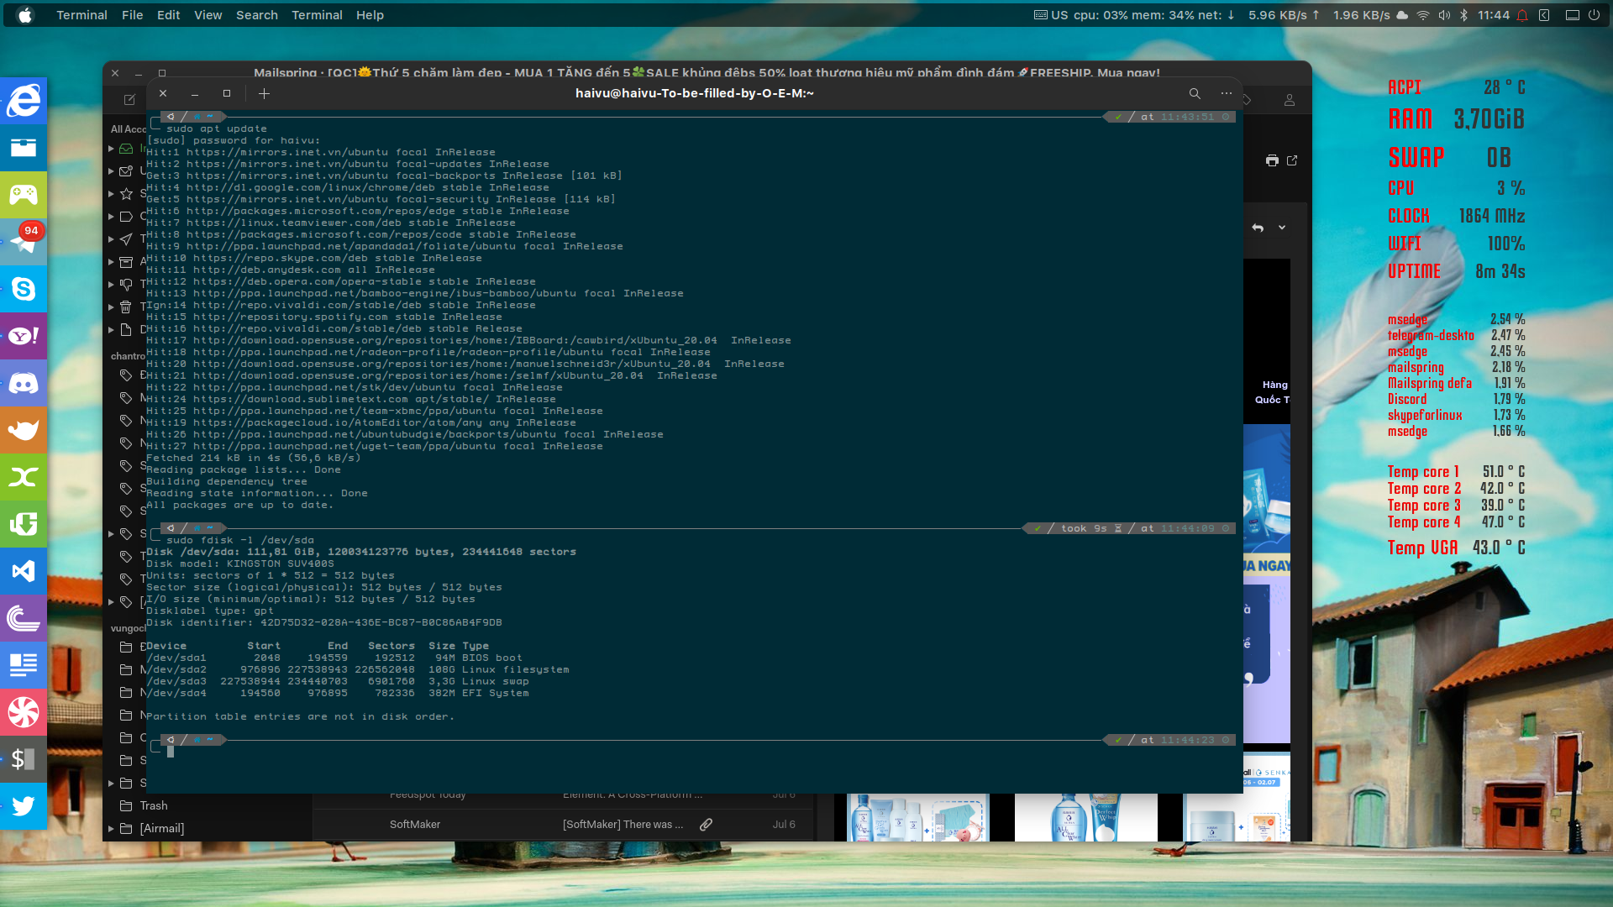Screen dimensions: 1613x907
Task: Open the Wi-Fi indicator in the top panel
Action: [1423, 15]
